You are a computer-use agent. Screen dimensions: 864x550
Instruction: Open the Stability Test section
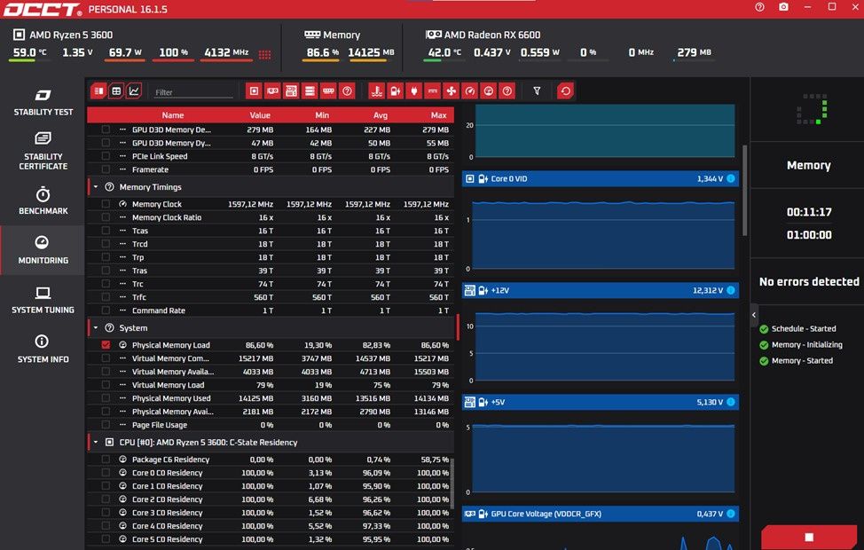point(43,102)
